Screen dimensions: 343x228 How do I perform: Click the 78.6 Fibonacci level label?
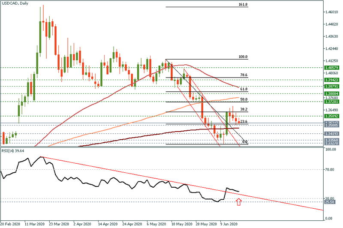(x=243, y=75)
